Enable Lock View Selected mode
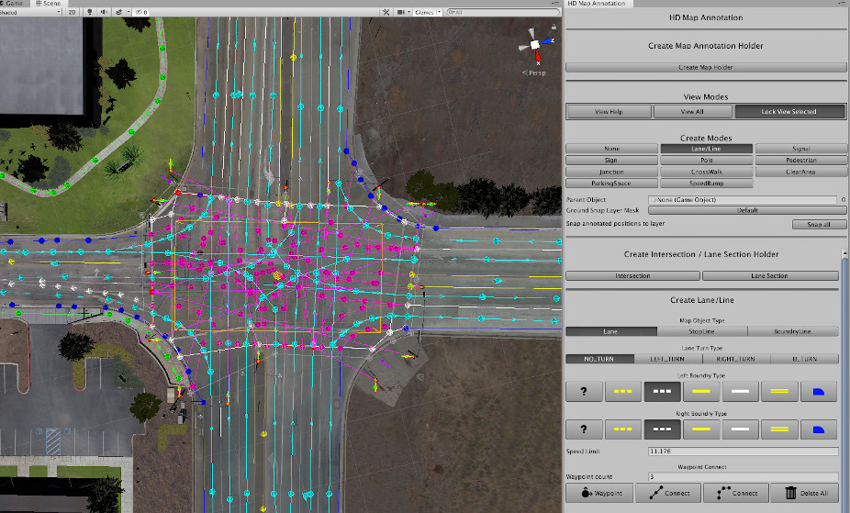850x513 pixels. 788,112
